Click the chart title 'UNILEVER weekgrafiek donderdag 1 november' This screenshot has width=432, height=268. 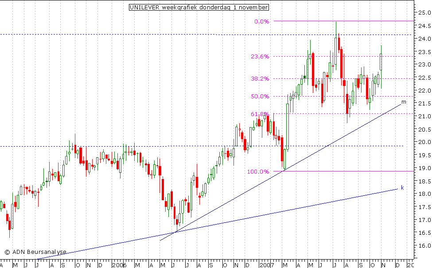tap(198, 8)
